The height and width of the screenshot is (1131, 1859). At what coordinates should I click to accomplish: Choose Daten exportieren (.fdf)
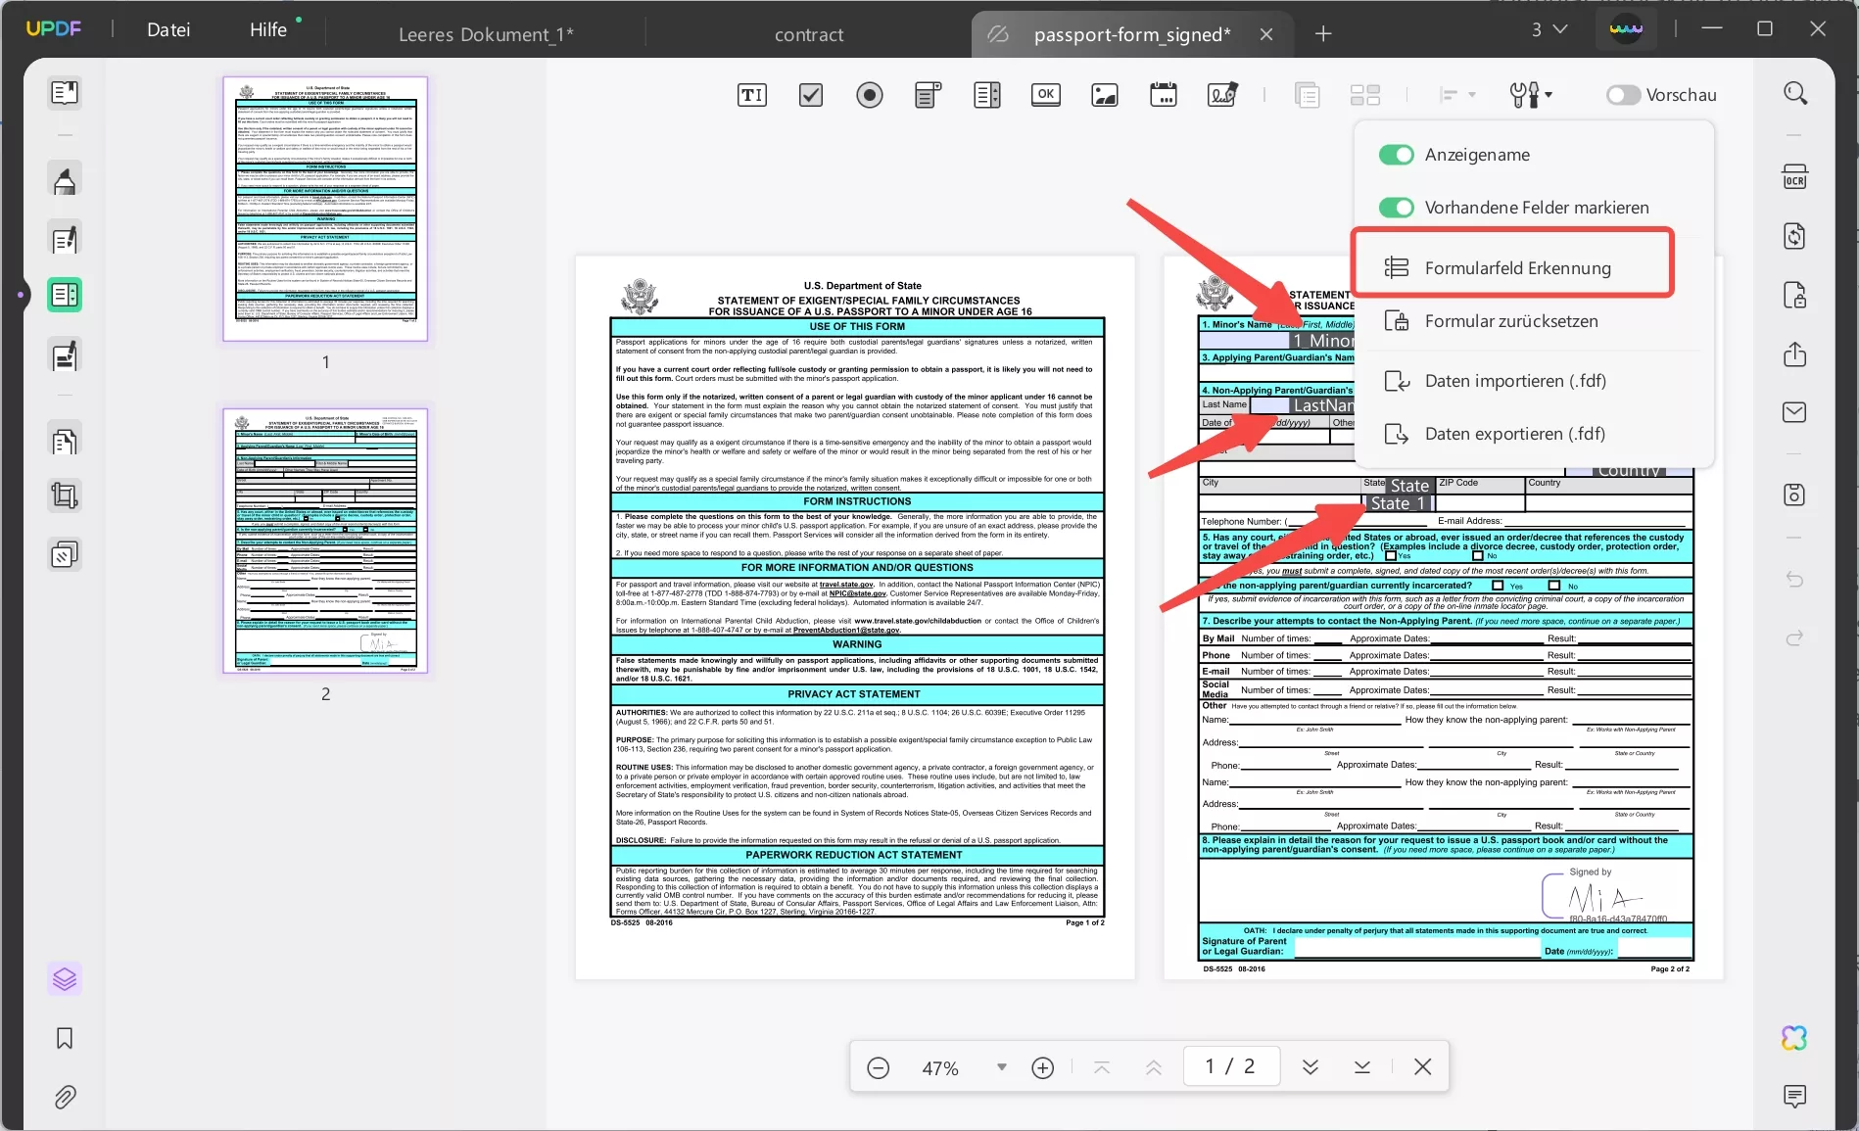coord(1514,433)
